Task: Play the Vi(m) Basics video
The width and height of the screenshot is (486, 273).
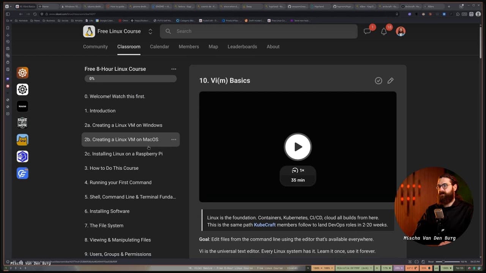Action: [x=298, y=147]
